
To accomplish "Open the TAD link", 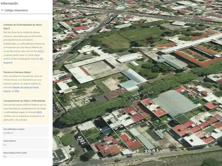I will [17, 91].
